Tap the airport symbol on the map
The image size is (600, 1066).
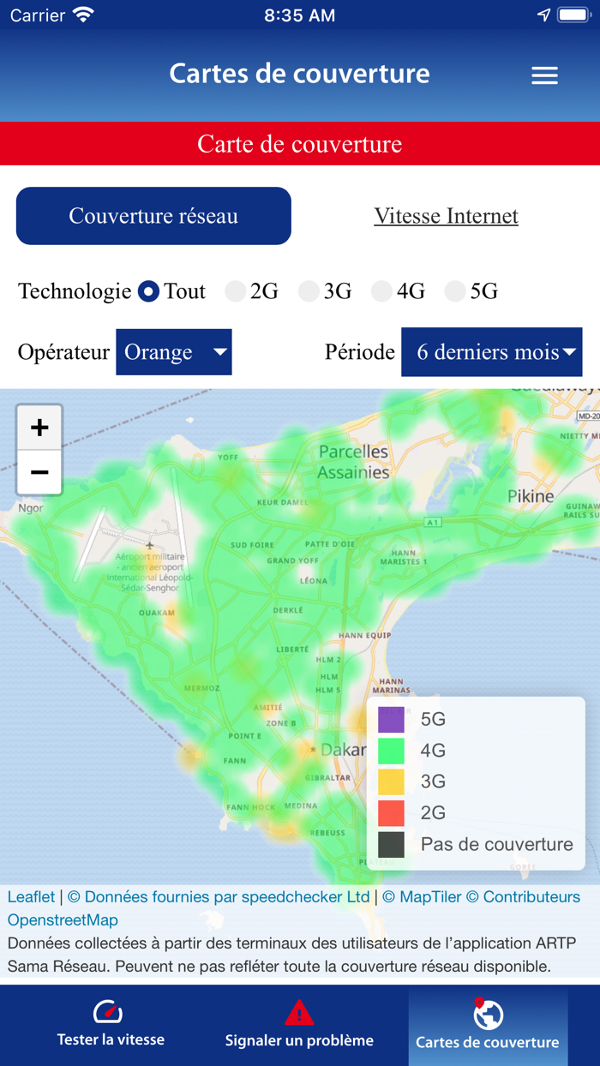click(x=151, y=545)
